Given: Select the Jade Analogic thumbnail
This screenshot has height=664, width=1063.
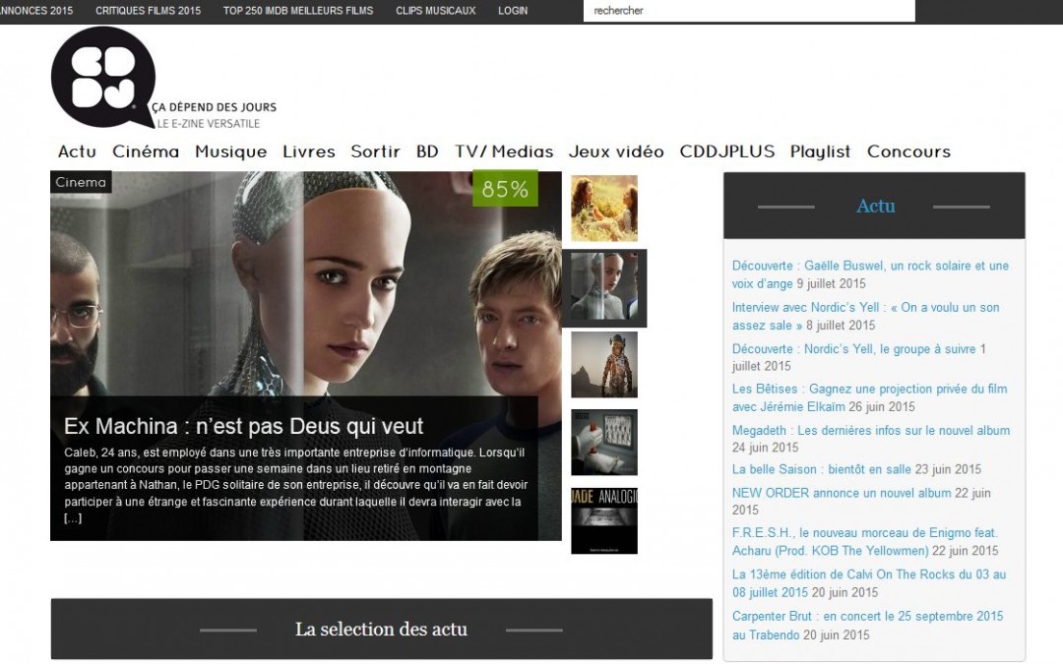Looking at the screenshot, I should 604,520.
